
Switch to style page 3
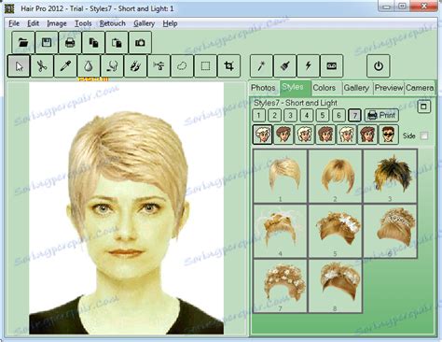[290, 115]
